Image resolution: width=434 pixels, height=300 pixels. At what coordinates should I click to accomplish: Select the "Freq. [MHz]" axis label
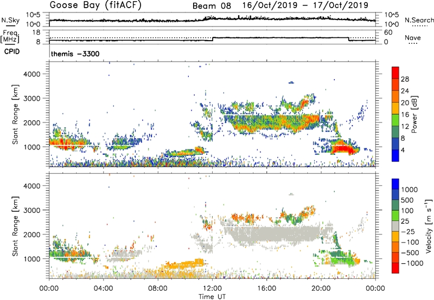pos(10,36)
